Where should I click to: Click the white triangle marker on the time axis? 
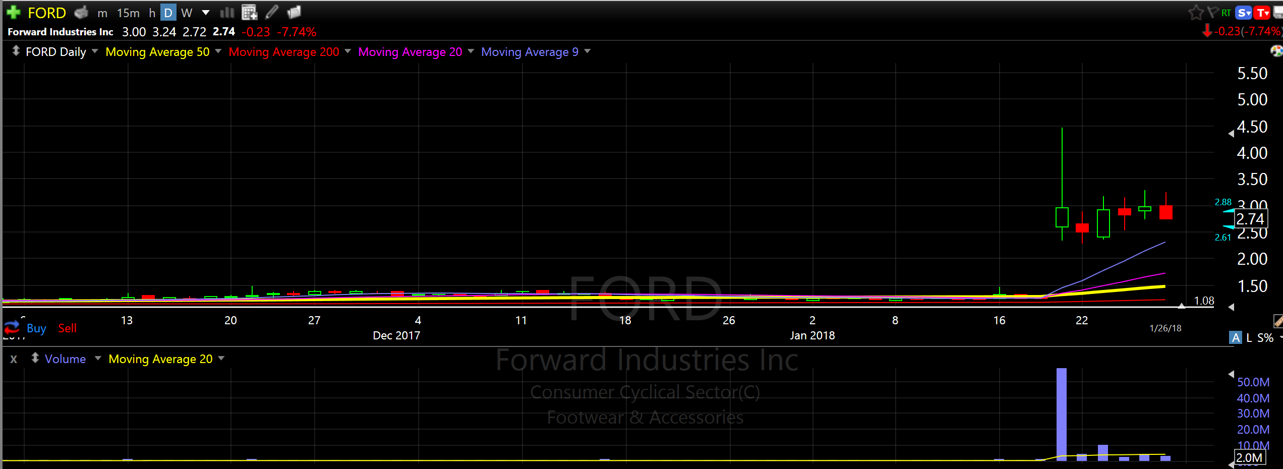pyautogui.click(x=1182, y=306)
